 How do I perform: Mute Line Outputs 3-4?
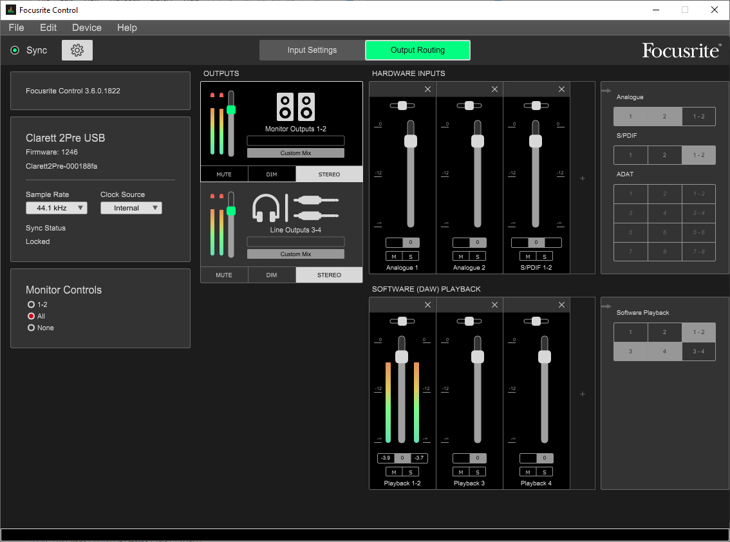coord(224,276)
